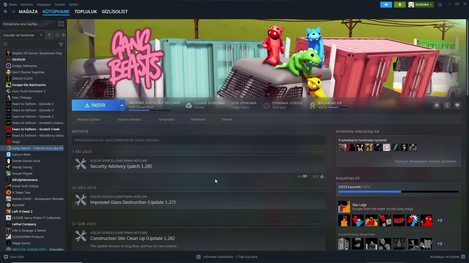Open the Oyunlar ve Yazılımlar dropdown
The width and height of the screenshot is (469, 263).
coord(23,35)
